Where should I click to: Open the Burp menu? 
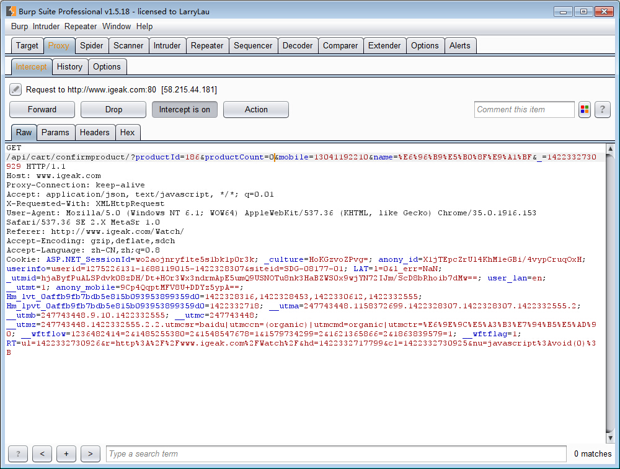pos(19,27)
